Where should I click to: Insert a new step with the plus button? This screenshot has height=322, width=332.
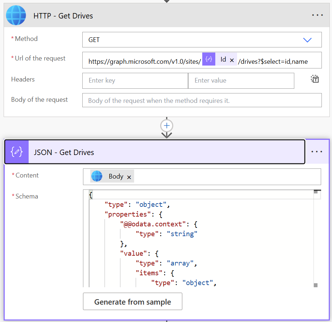167,126
